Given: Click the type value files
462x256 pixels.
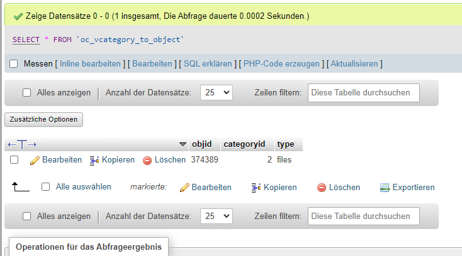Looking at the screenshot, I should coord(284,160).
